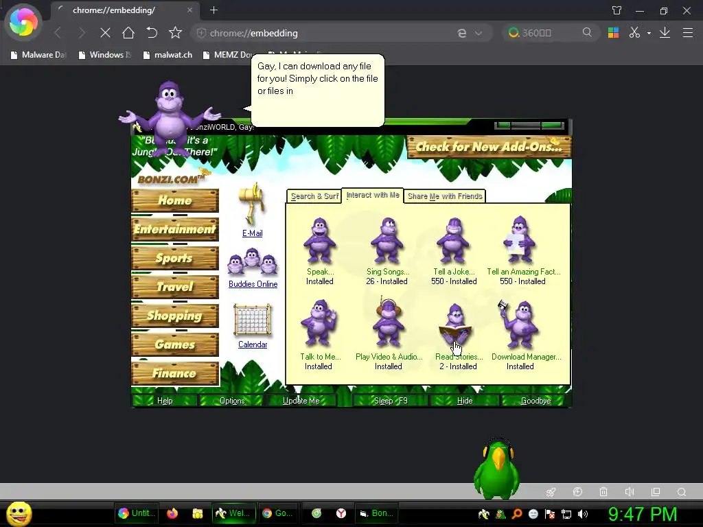
Task: Click Check for New Add-Ons sign
Action: [489, 147]
